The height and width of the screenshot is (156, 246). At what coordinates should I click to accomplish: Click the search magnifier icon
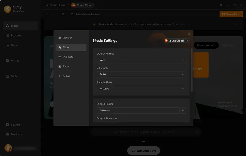196,132
